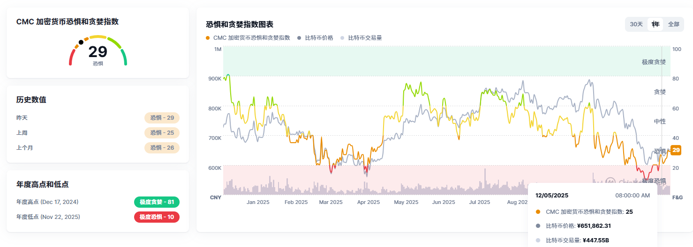Click last month's 恐惧 - 26 badge
The height and width of the screenshot is (247, 693).
pos(162,148)
